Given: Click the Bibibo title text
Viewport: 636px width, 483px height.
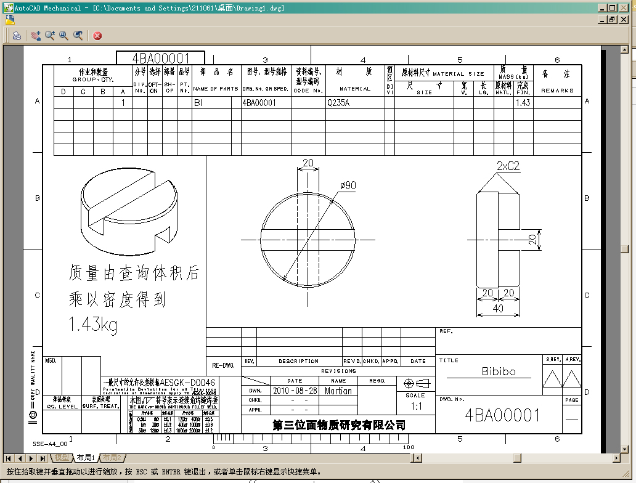Looking at the screenshot, I should [x=499, y=371].
